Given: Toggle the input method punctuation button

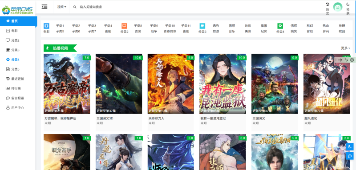Looking at the screenshot, I should (347, 60).
